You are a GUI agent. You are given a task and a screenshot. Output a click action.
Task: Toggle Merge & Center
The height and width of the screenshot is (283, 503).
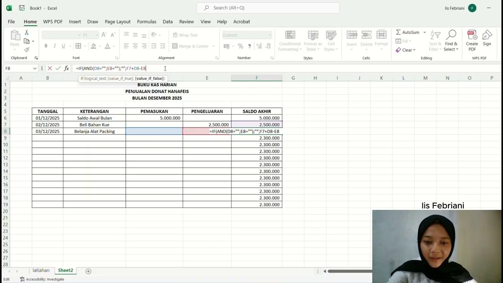pyautogui.click(x=191, y=46)
